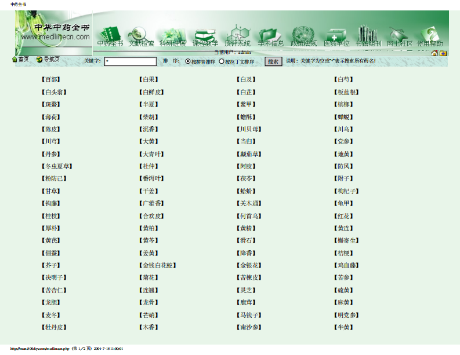Open the 【苦杏仁】 entry
The image size is (460, 355).
(x=54, y=290)
